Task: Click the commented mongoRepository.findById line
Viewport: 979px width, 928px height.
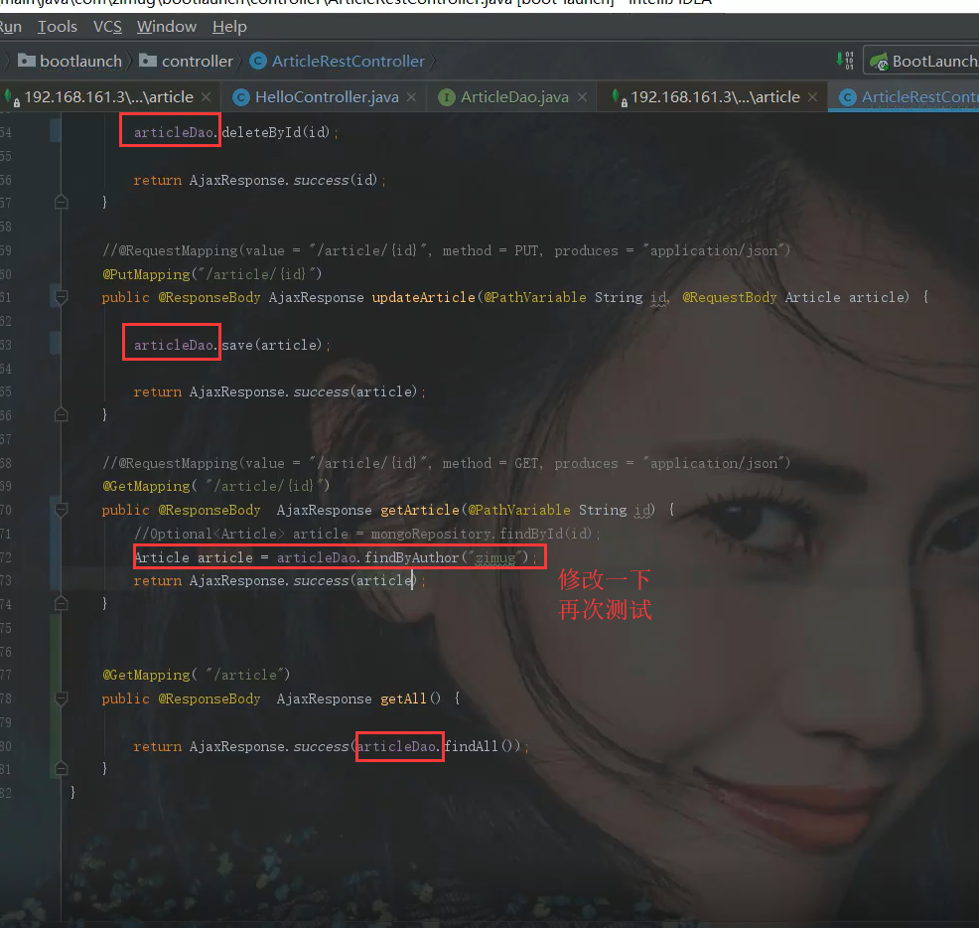Action: [367, 534]
